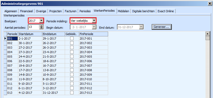Screen dimensions: 213x98
Task: Click start date 6-11-2017
Action: click(30, 88)
